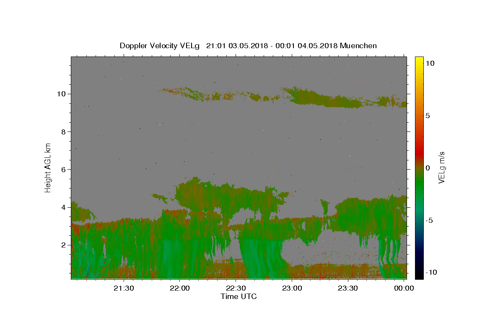
Task: Click the 'VELg m/s' colorbar label
Action: point(441,167)
